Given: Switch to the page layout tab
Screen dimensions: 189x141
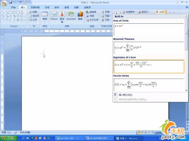Looking at the screenshot, I should pyautogui.click(x=35, y=8).
